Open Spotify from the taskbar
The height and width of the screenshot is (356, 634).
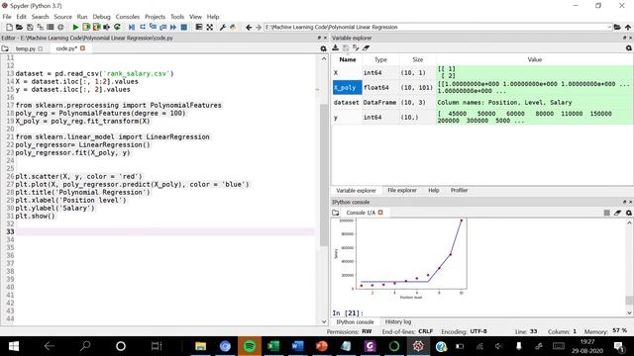pyautogui.click(x=250, y=346)
